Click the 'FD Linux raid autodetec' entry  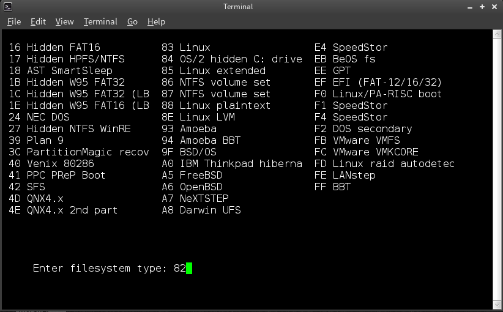[x=385, y=163]
